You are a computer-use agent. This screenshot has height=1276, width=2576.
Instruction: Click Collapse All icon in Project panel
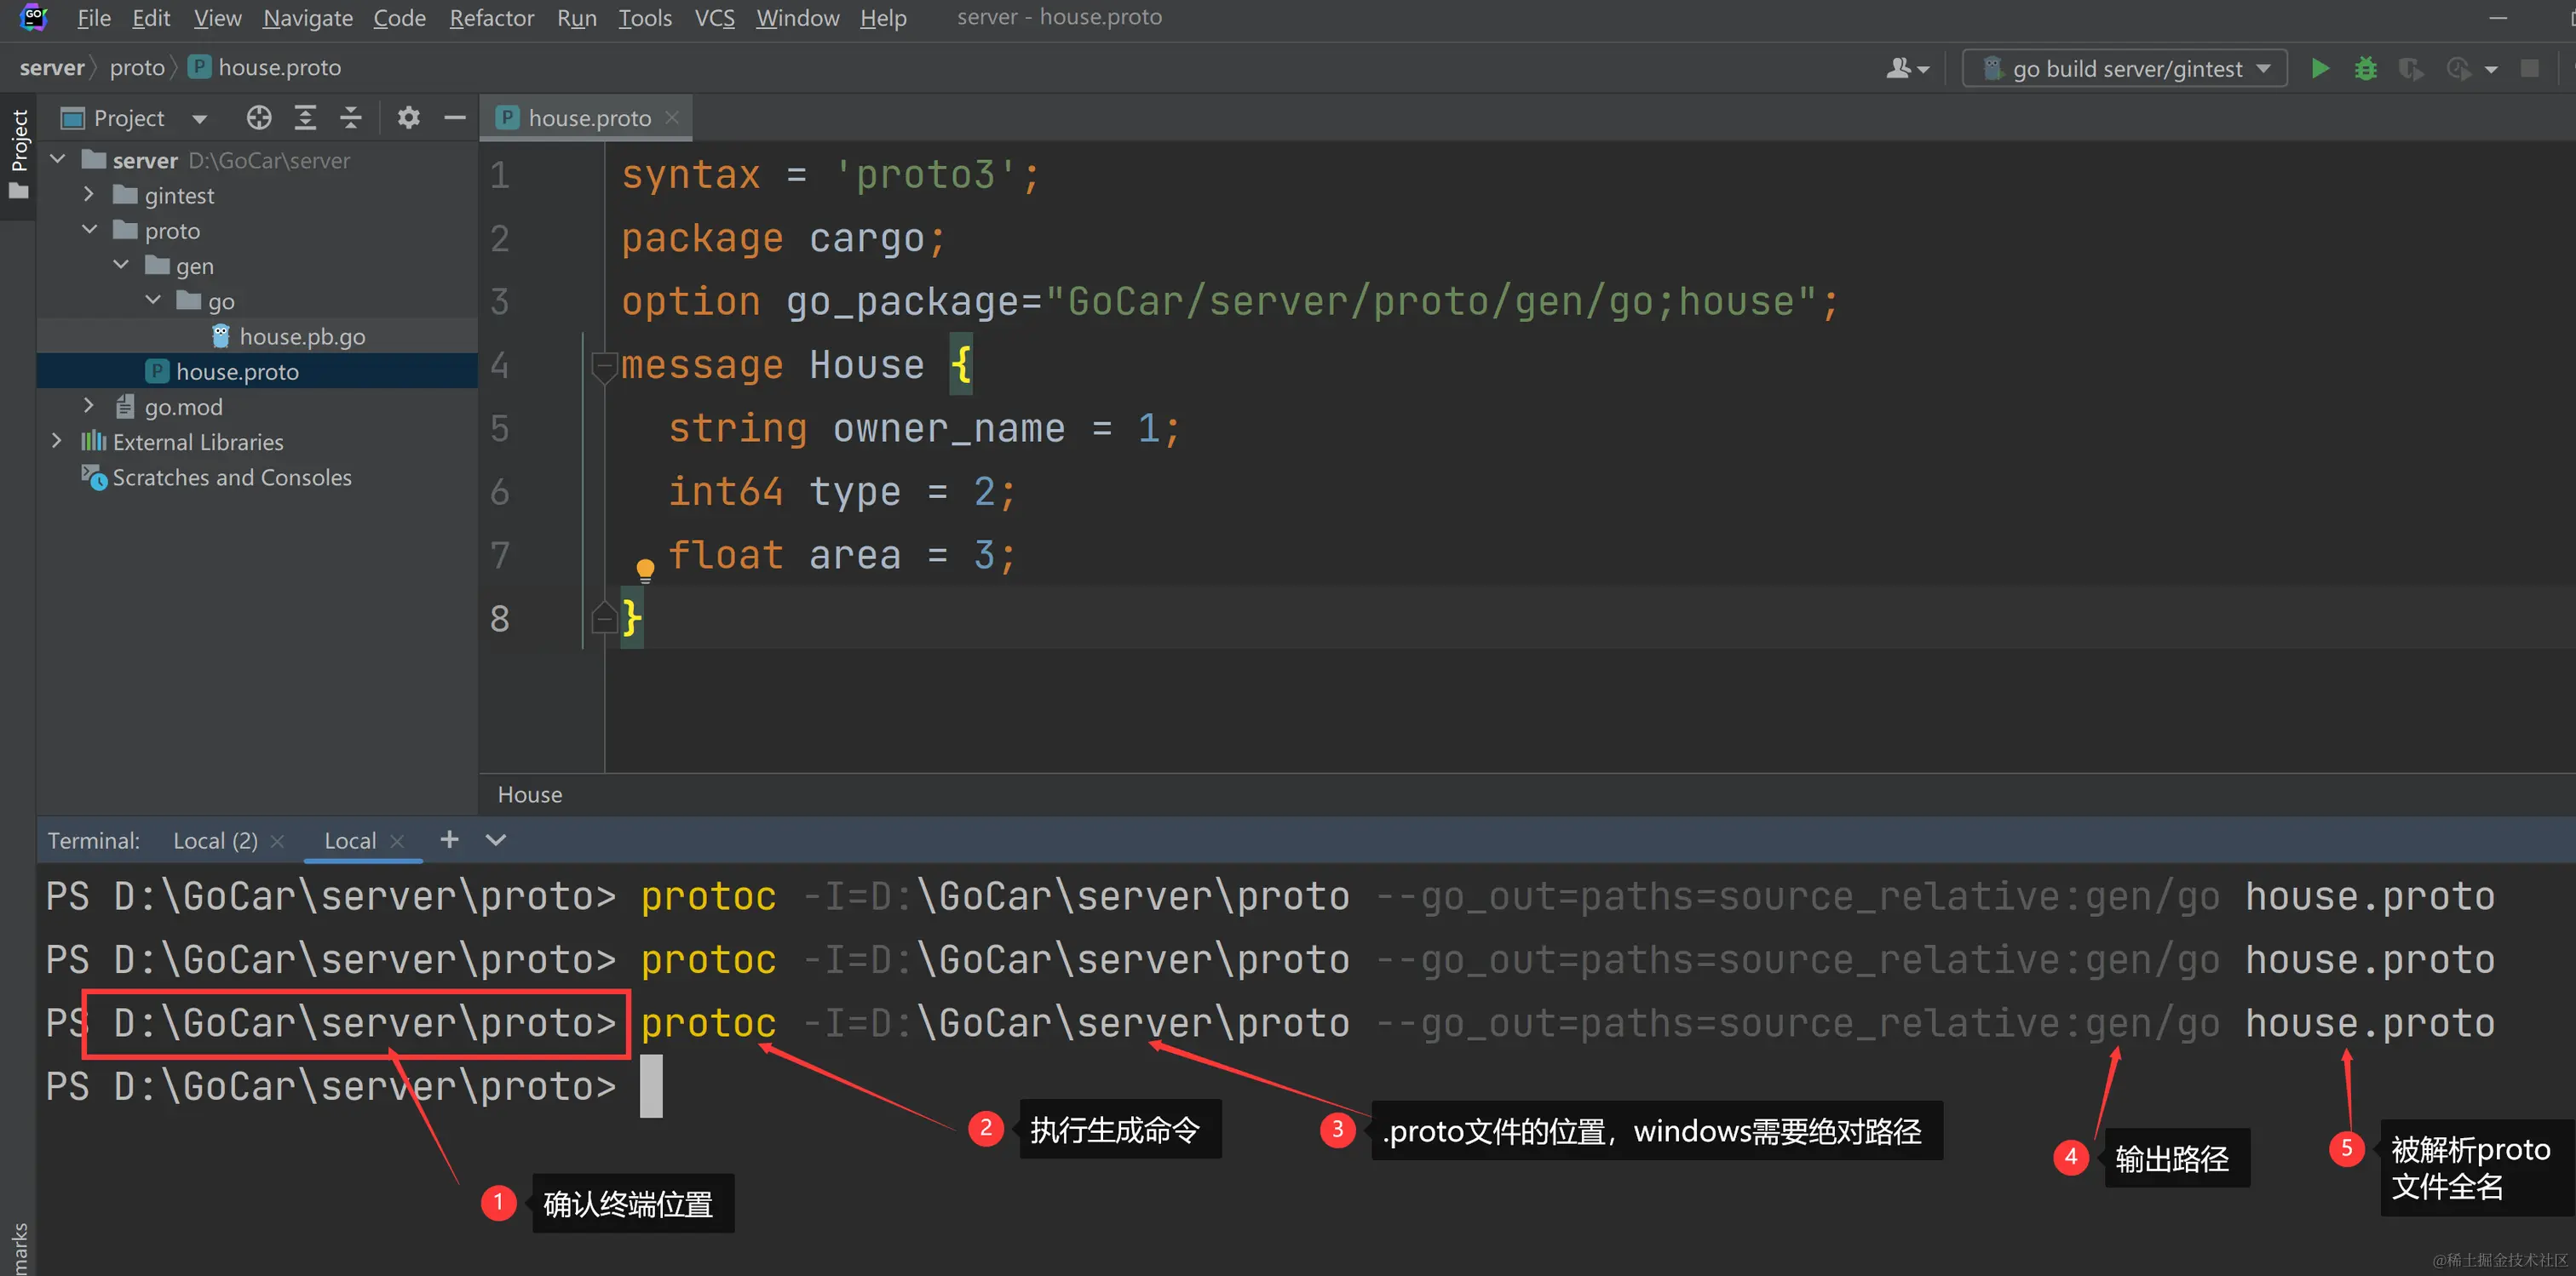pos(350,118)
